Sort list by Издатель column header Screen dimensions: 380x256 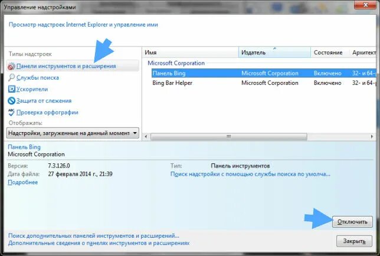[274, 52]
